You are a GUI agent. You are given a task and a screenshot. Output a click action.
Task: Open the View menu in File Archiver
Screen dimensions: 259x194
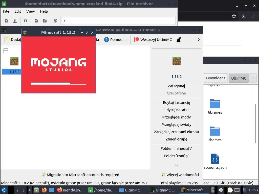point(30,11)
